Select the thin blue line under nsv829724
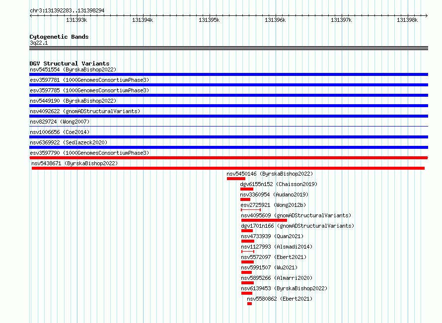Image resolution: width=442 pixels, height=323 pixels. click(x=228, y=126)
